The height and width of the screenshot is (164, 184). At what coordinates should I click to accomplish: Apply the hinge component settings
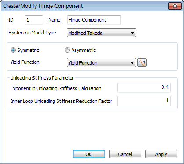[161, 154]
